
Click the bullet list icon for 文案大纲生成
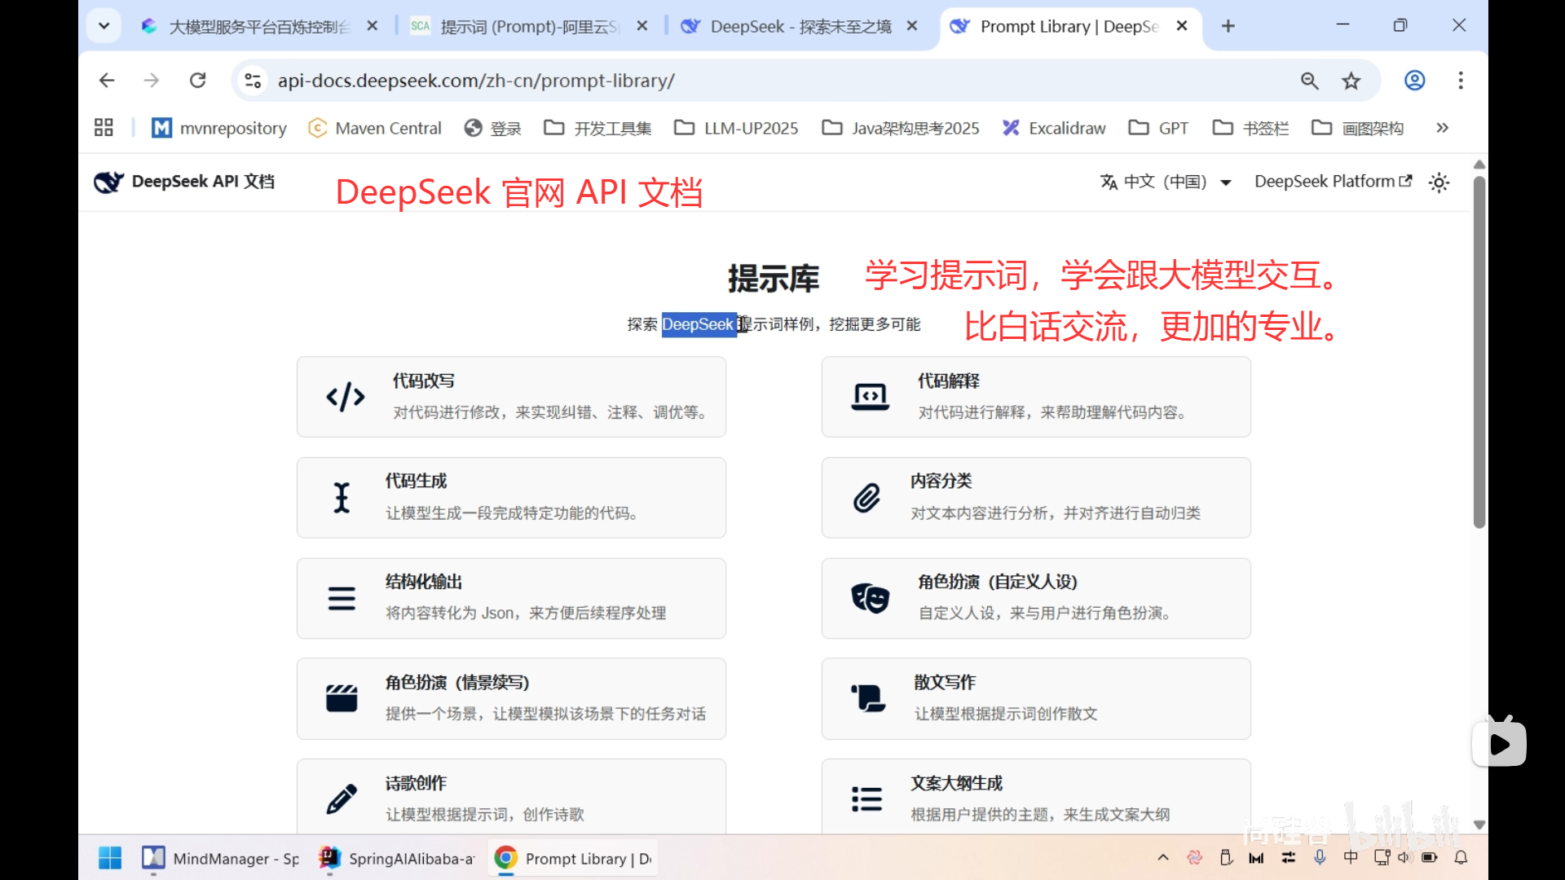pyautogui.click(x=866, y=799)
